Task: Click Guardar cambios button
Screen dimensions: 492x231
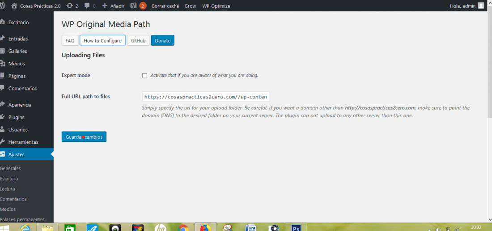Action: click(84, 137)
